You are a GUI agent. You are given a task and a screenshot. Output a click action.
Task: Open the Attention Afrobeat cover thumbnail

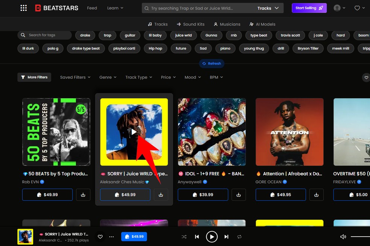click(290, 132)
